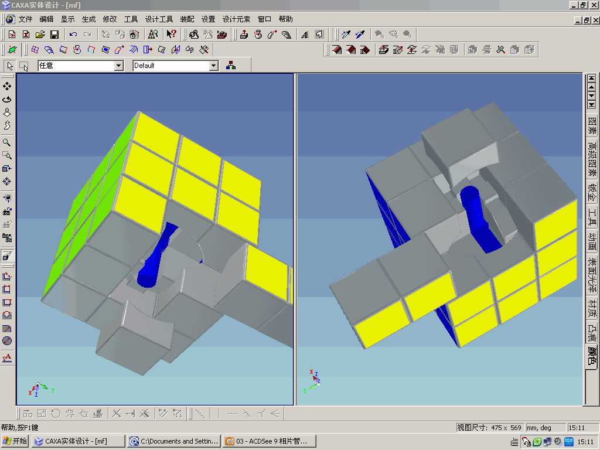Viewport: 600px width, 450px height.
Task: Select the Orbit camera rotate tool
Action: pos(7,100)
